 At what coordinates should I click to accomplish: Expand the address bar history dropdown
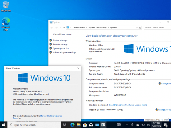(136, 28)
